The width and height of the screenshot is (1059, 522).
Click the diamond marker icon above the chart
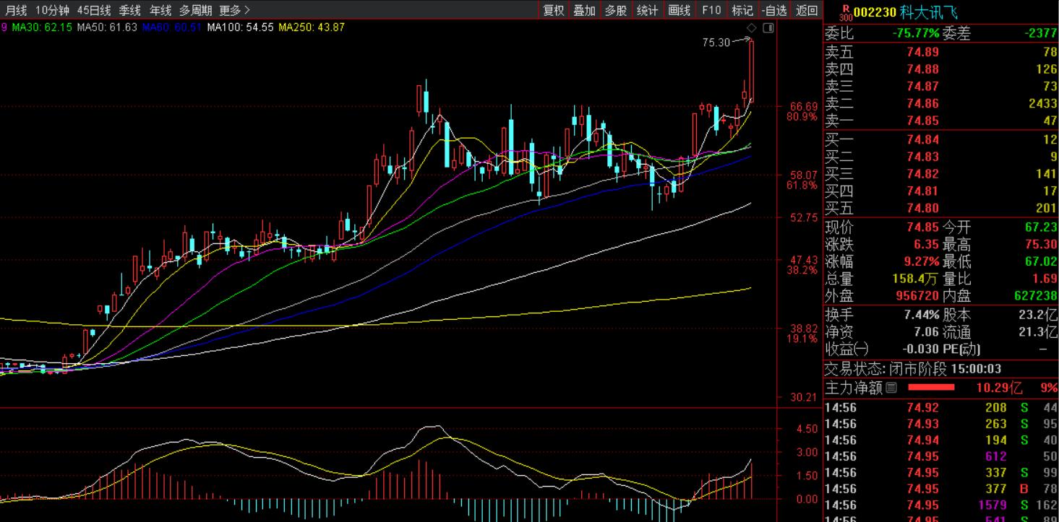[751, 28]
